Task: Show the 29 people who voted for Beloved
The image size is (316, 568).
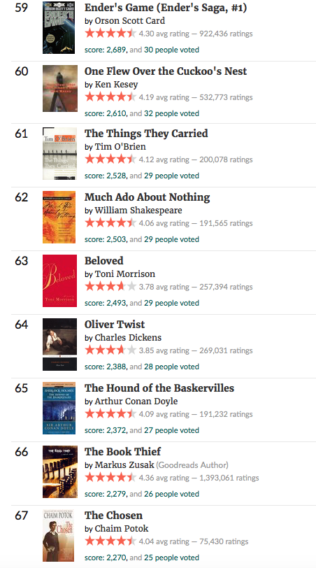Action: (x=171, y=303)
